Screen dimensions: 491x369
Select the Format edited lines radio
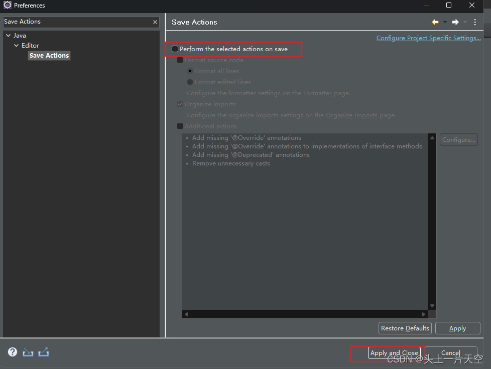coord(190,82)
